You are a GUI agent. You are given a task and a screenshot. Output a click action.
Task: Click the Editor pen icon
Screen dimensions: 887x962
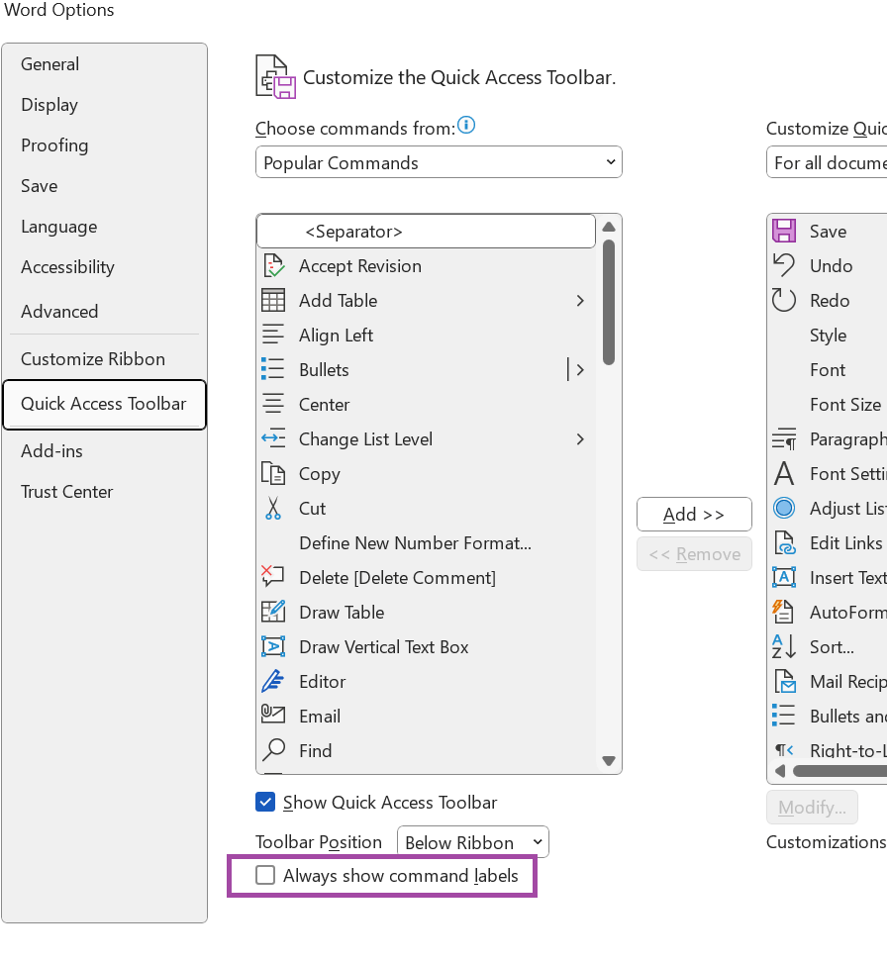pyautogui.click(x=273, y=682)
